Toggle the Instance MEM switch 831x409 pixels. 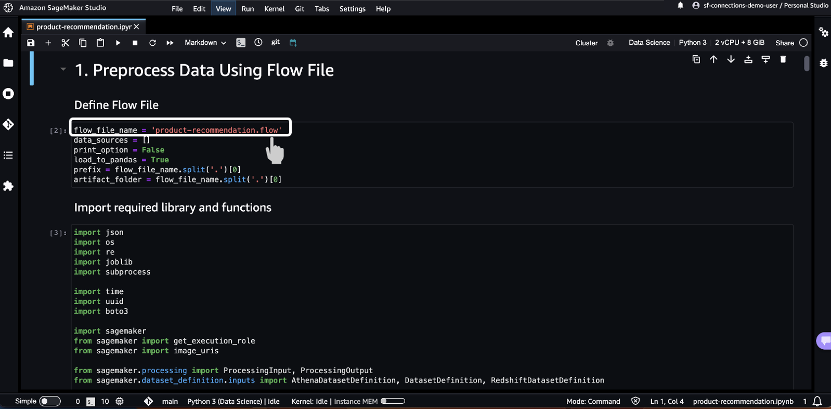393,401
